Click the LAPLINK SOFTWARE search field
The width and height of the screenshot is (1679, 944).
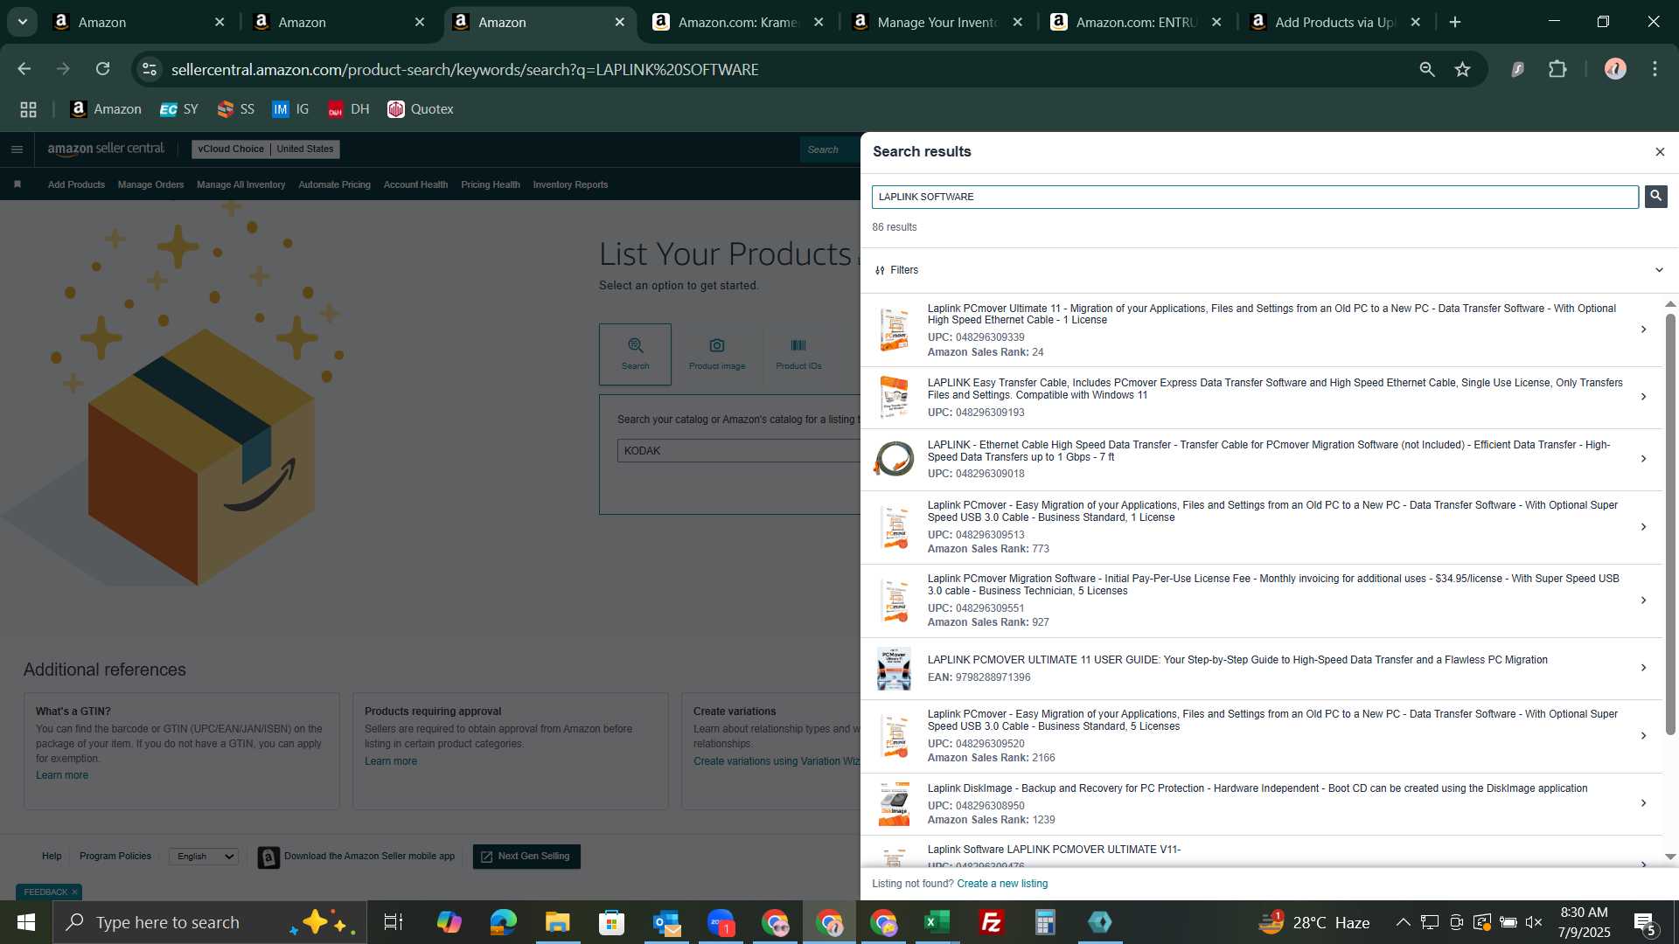pyautogui.click(x=1255, y=197)
